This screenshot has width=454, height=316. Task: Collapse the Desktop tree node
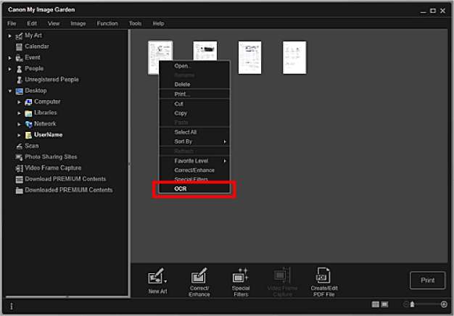10,91
